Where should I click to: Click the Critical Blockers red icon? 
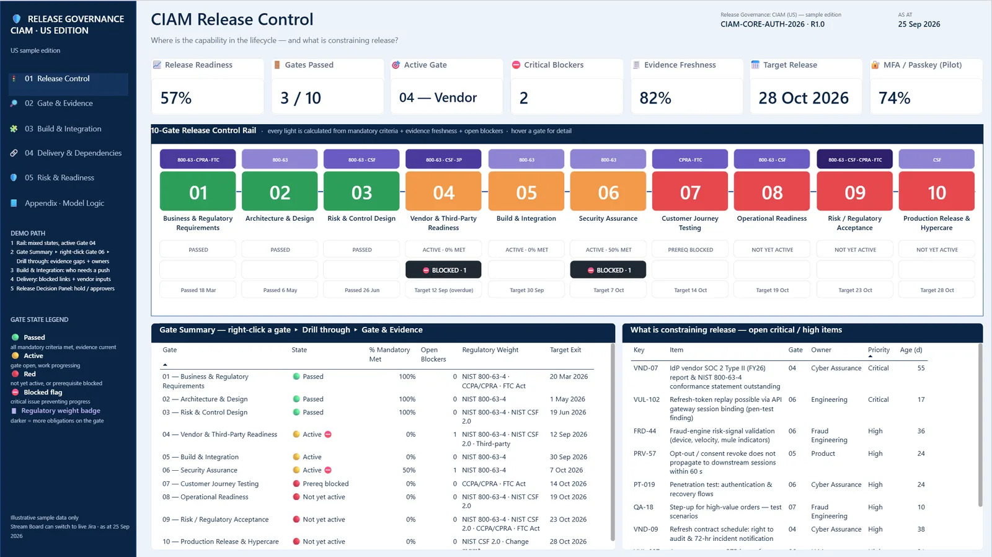pos(516,65)
